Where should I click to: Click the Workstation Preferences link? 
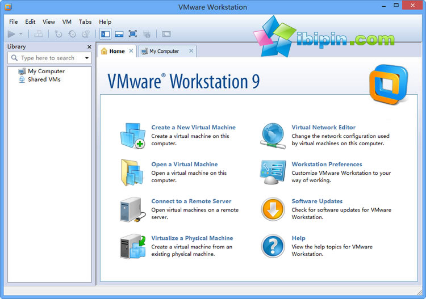pyautogui.click(x=327, y=164)
